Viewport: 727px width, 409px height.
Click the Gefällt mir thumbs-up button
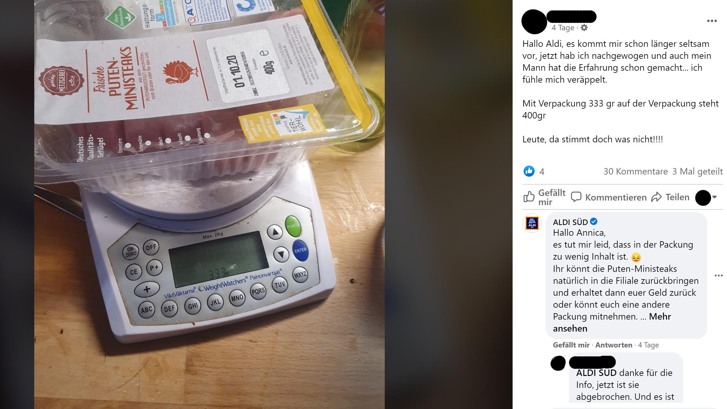(x=544, y=197)
